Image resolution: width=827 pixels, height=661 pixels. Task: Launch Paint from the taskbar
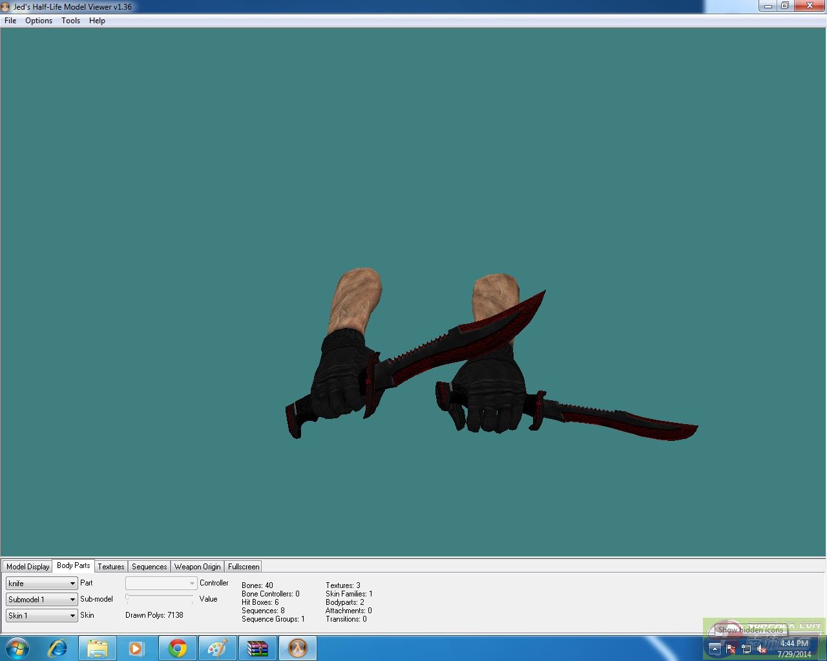click(x=217, y=647)
